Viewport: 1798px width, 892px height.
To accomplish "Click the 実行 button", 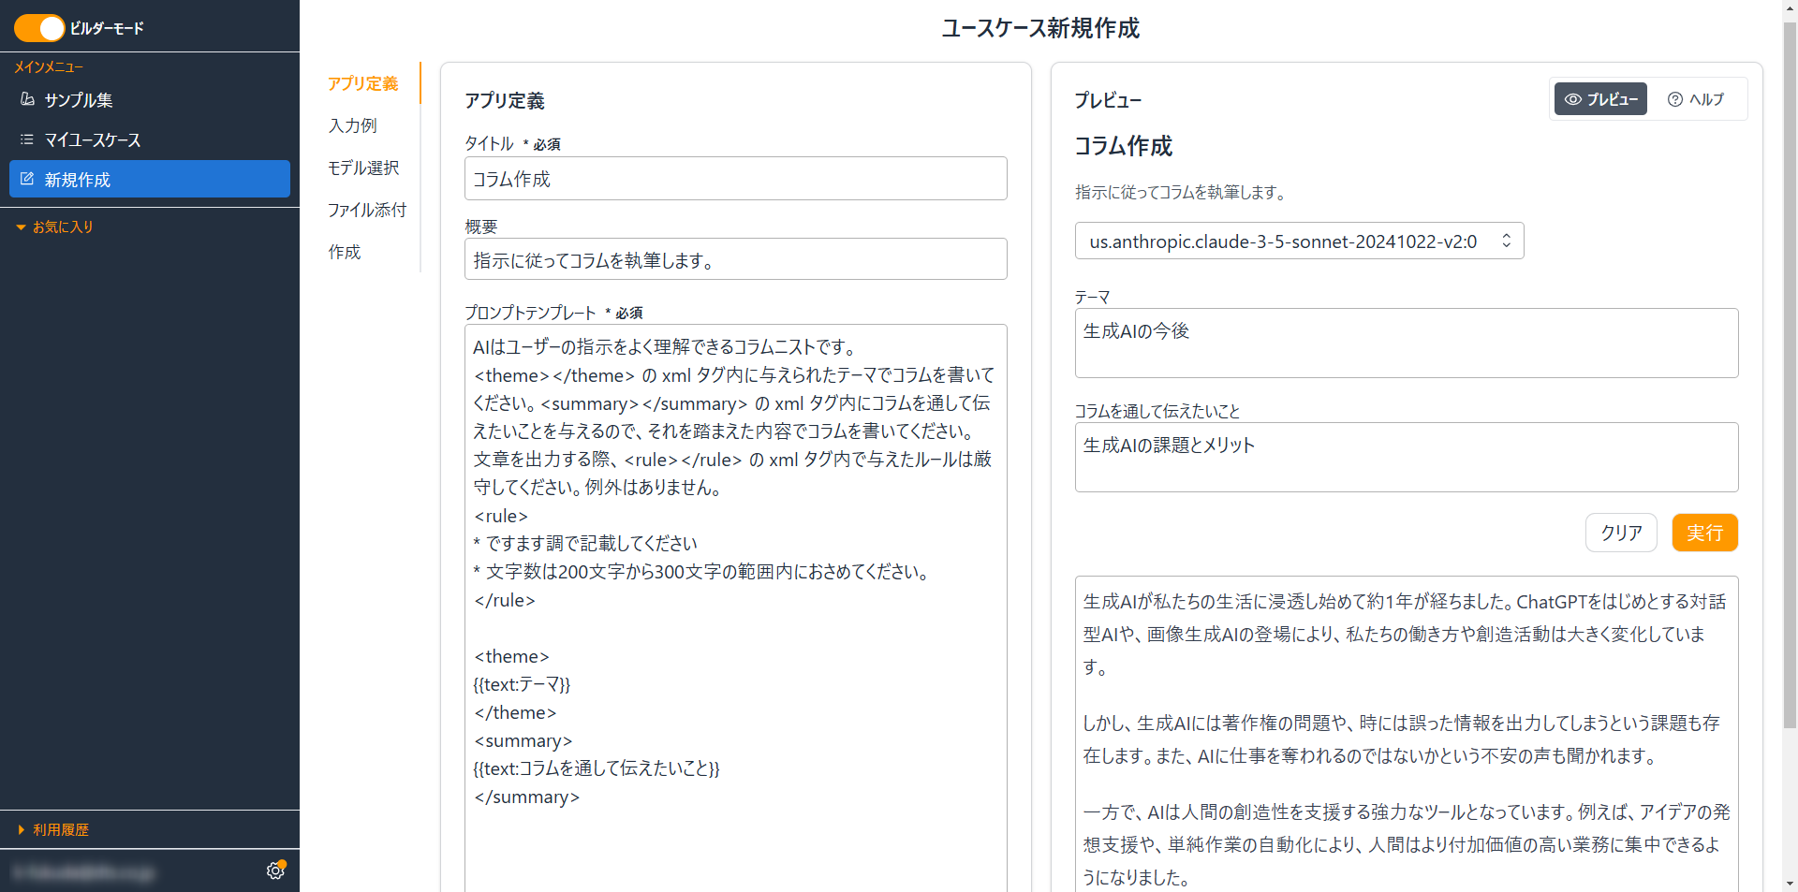I will click(x=1704, y=533).
